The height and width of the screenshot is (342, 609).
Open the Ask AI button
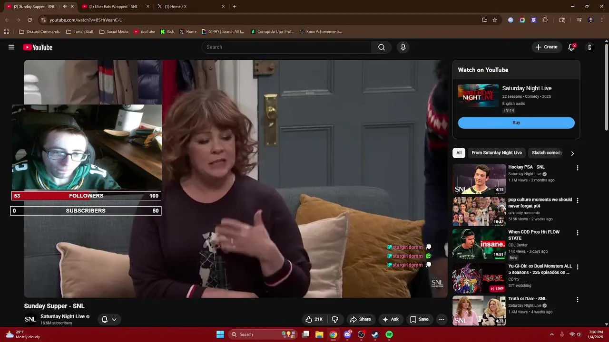pos(391,319)
